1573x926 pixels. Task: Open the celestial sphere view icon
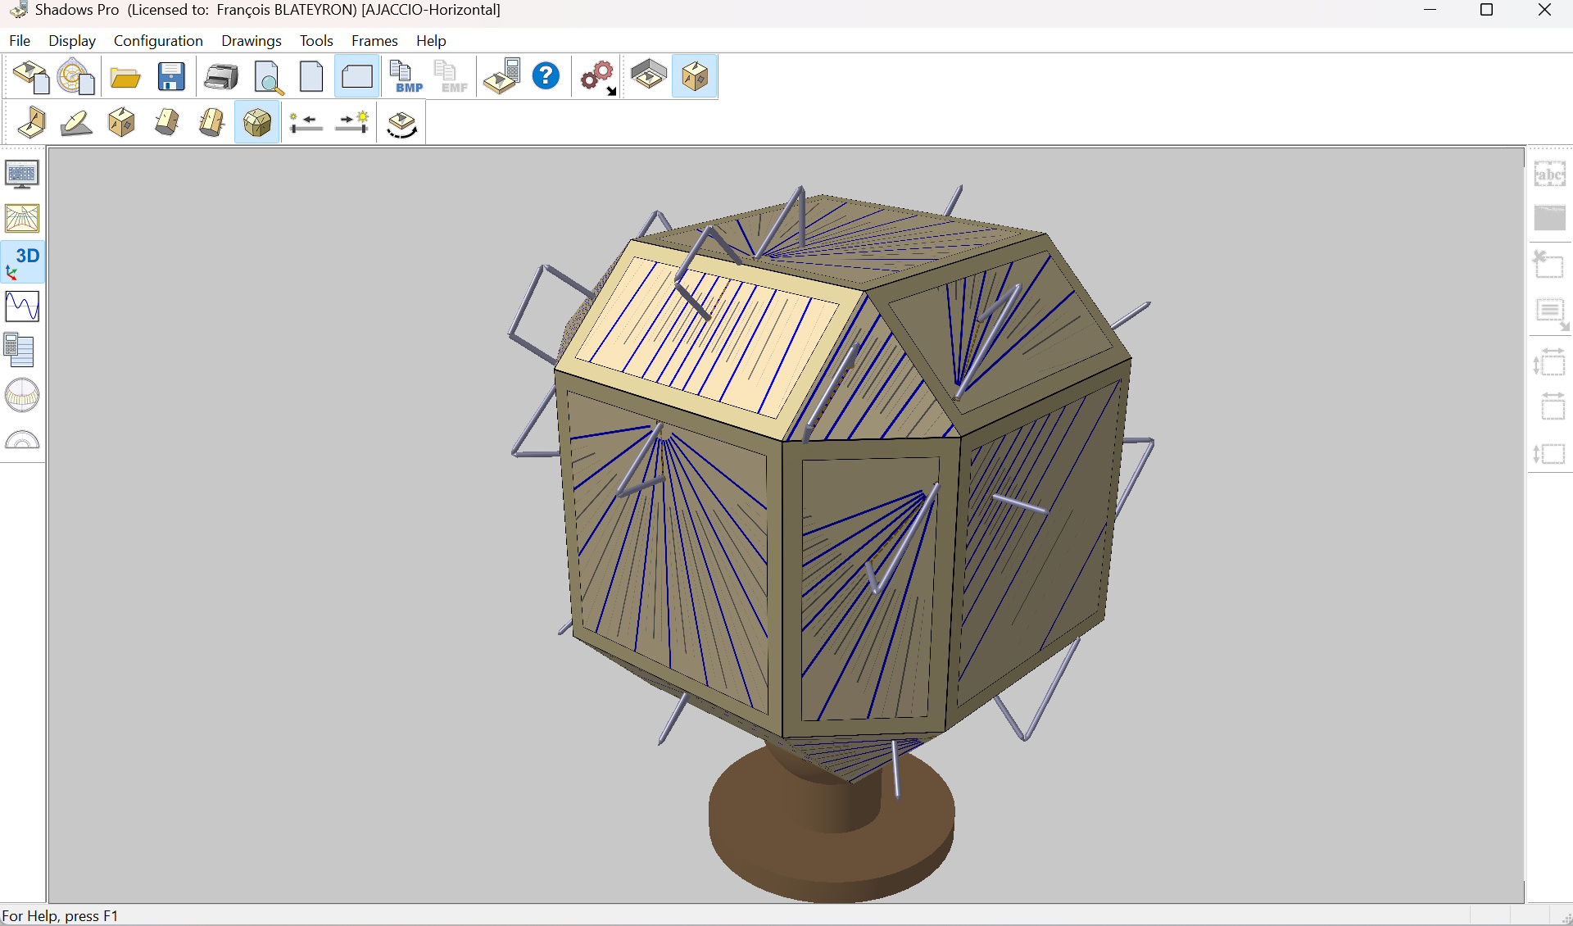click(22, 395)
